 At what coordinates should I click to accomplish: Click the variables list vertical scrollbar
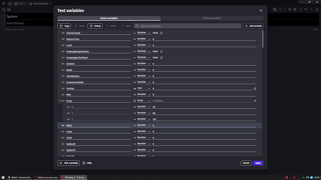[x=263, y=39]
